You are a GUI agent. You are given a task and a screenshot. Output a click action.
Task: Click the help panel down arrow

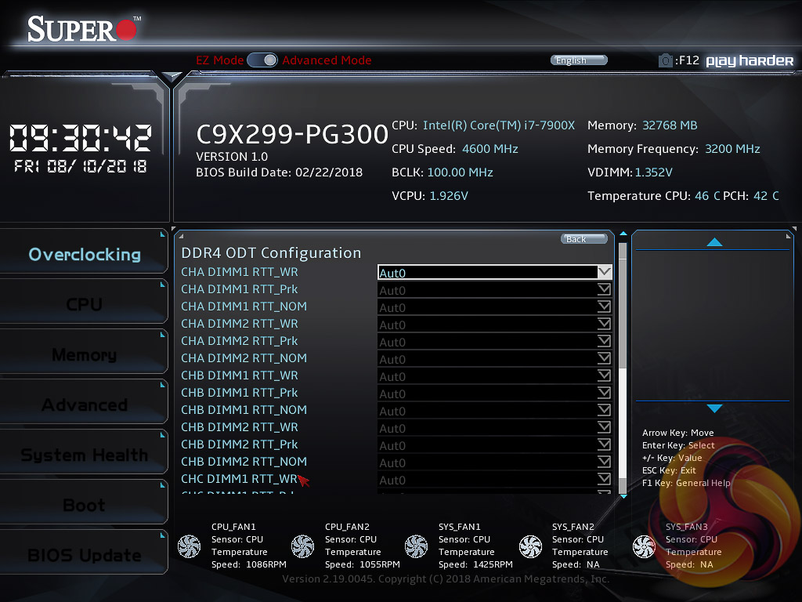tap(714, 408)
